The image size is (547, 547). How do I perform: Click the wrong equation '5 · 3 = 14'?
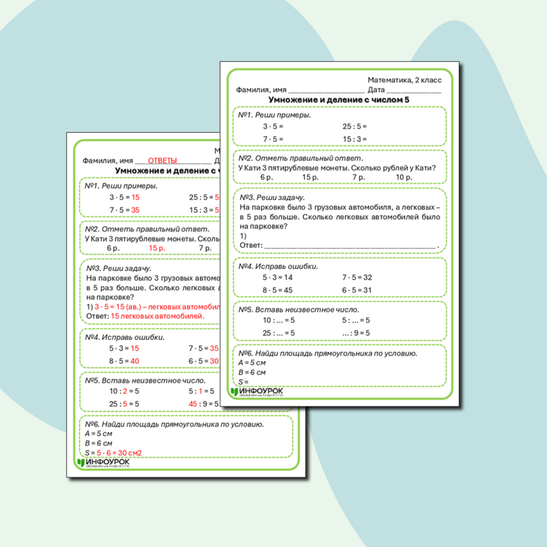coord(277,278)
